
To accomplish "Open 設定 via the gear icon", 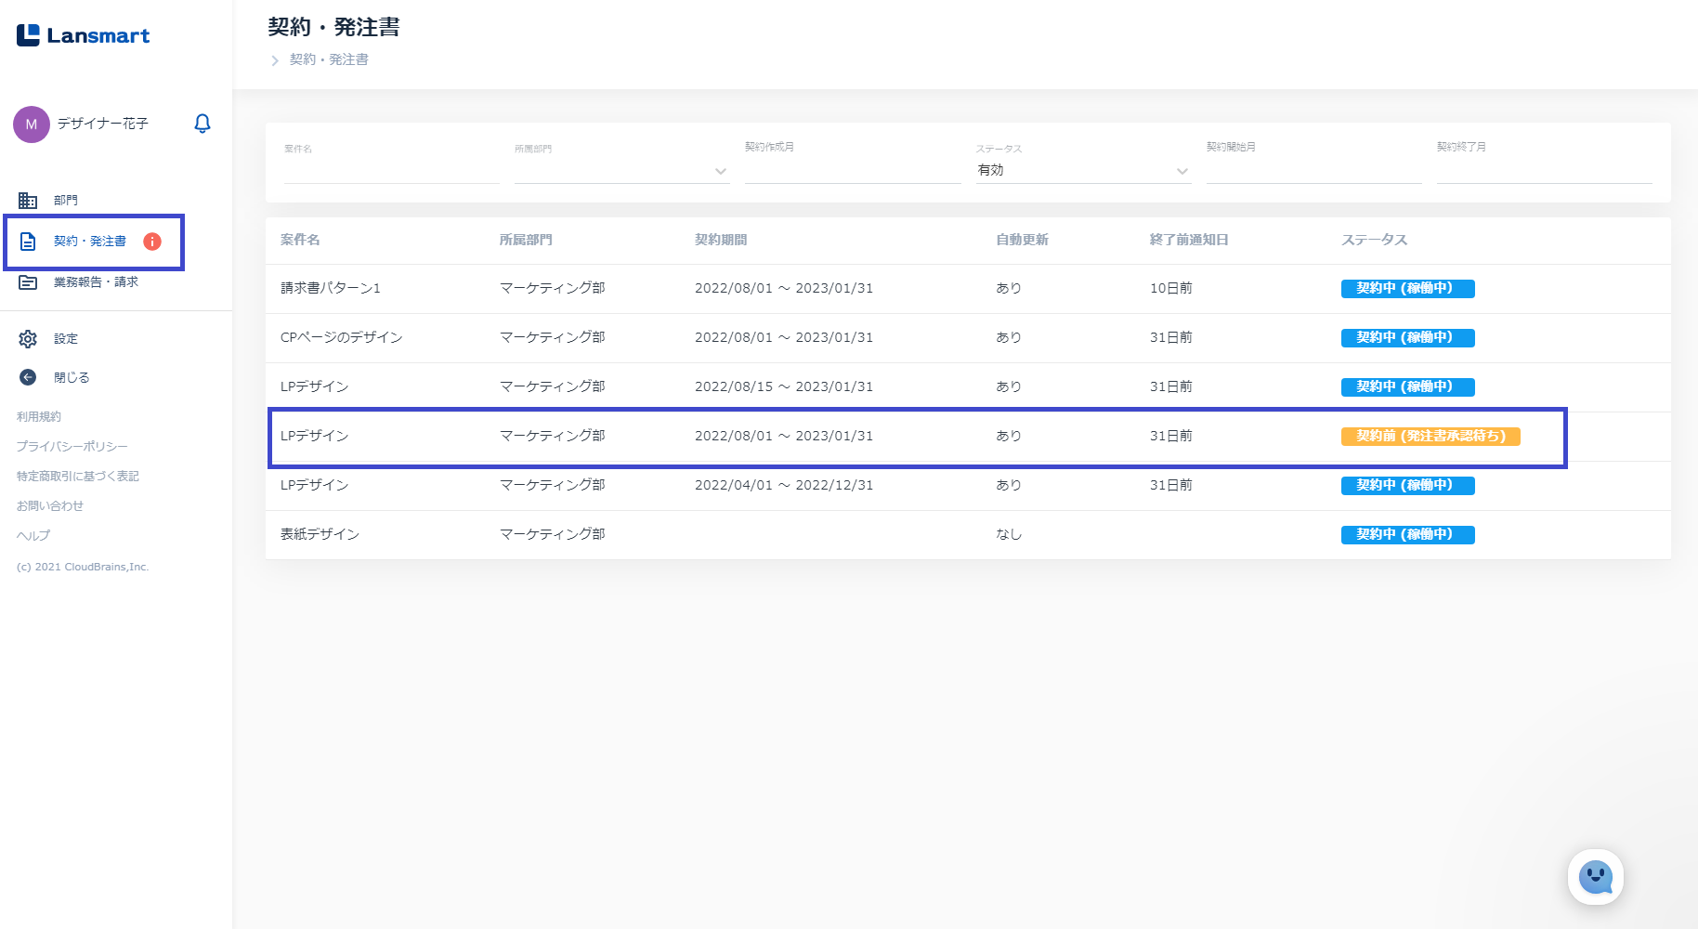I will [x=28, y=339].
